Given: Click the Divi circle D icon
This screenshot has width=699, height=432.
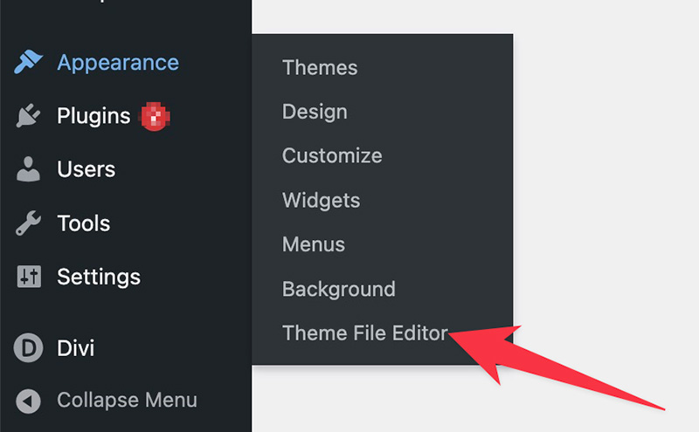Looking at the screenshot, I should tap(28, 348).
